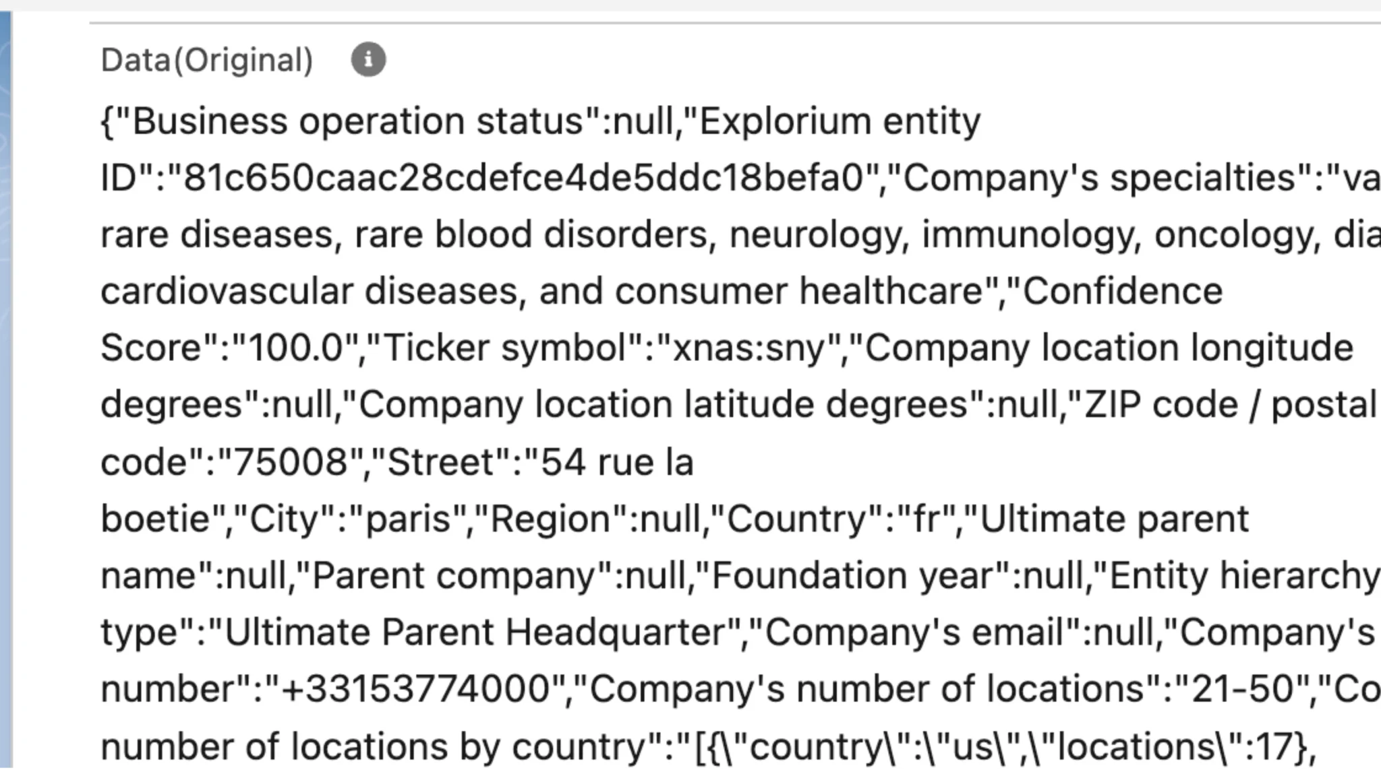Select the City value "paris"
Screen dimensions: 1381x776
coord(411,517)
